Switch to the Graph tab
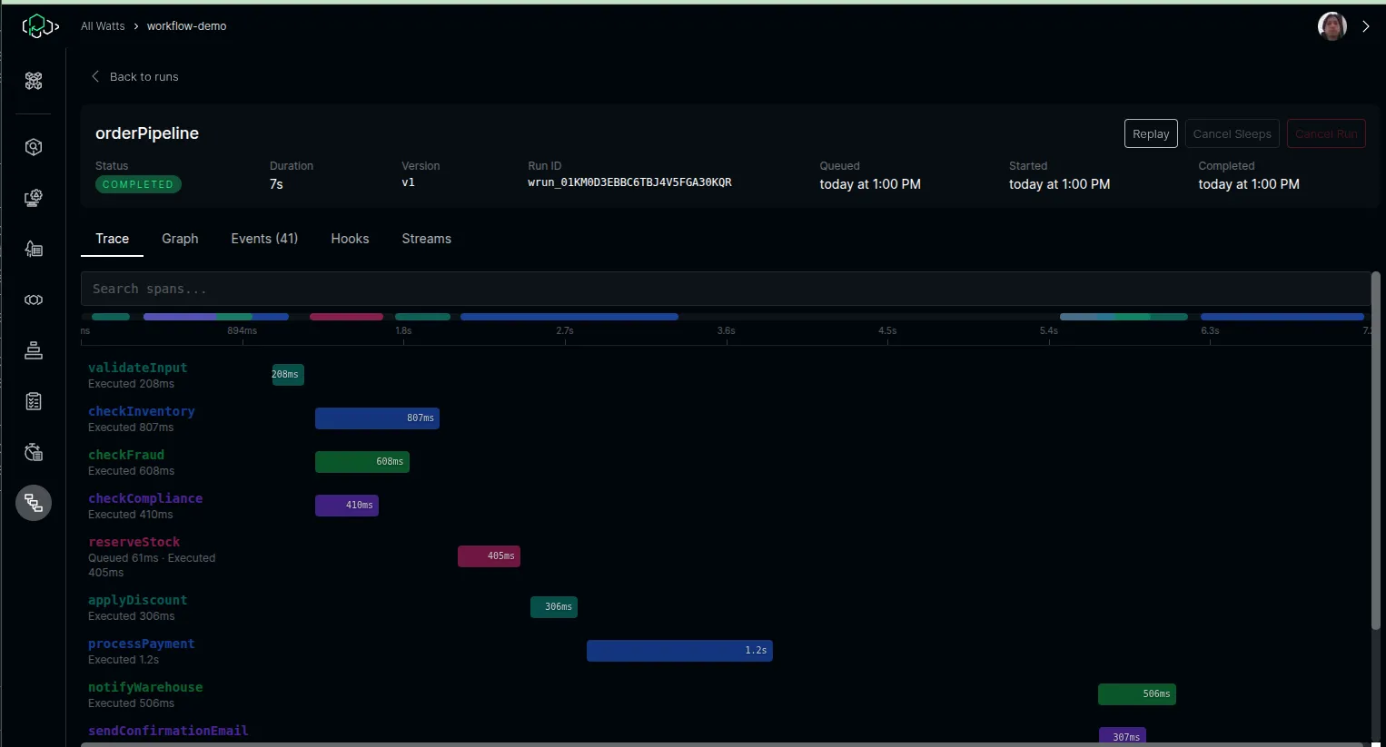 pyautogui.click(x=180, y=239)
